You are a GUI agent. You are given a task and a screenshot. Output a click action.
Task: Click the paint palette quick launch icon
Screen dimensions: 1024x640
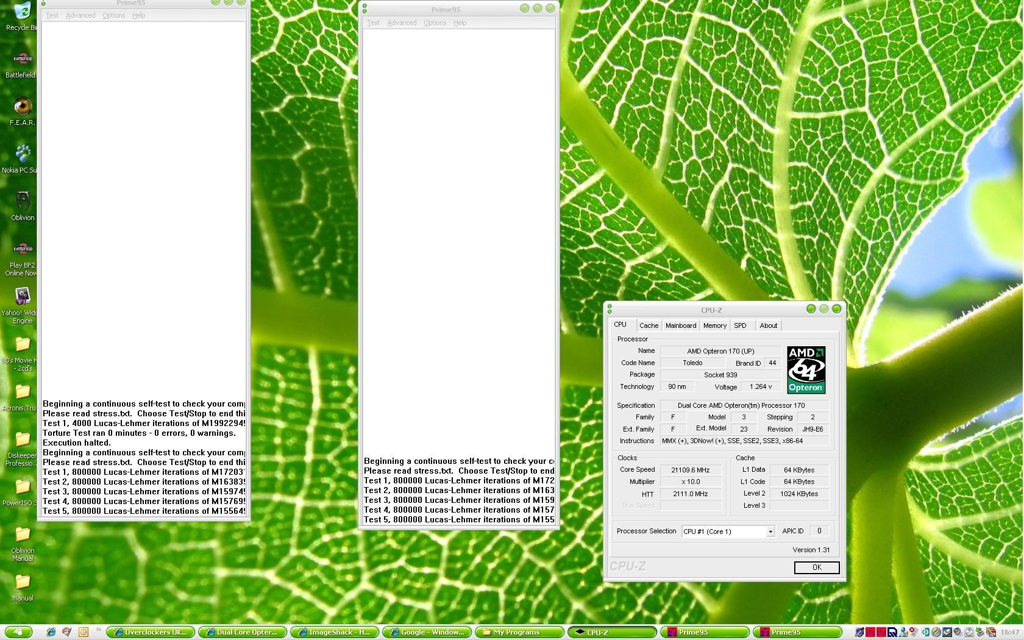(67, 632)
